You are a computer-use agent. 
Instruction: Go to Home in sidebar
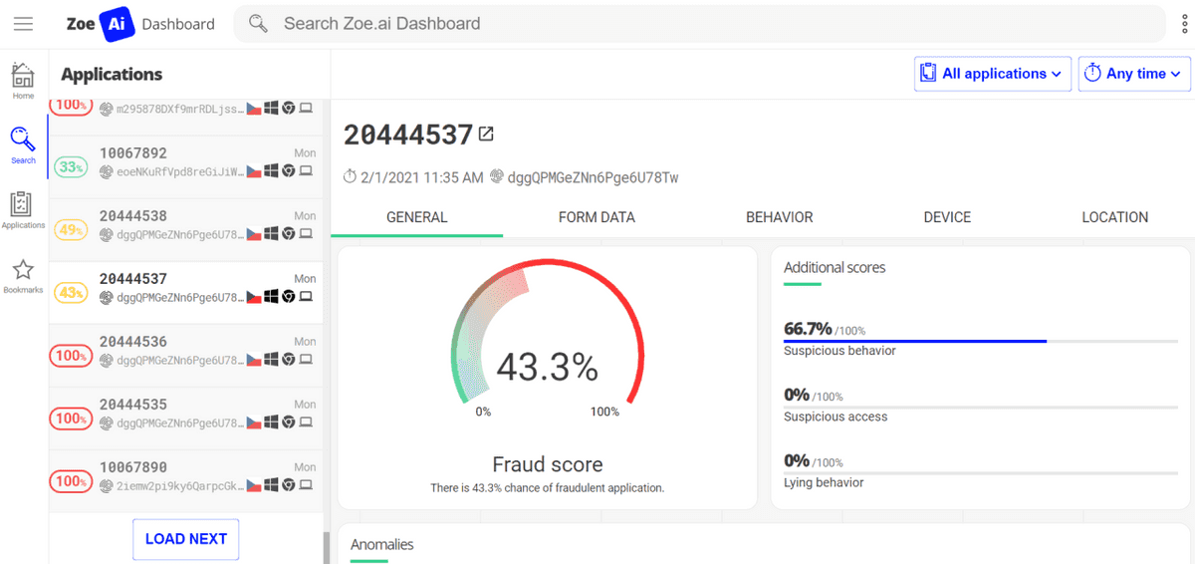coord(23,81)
